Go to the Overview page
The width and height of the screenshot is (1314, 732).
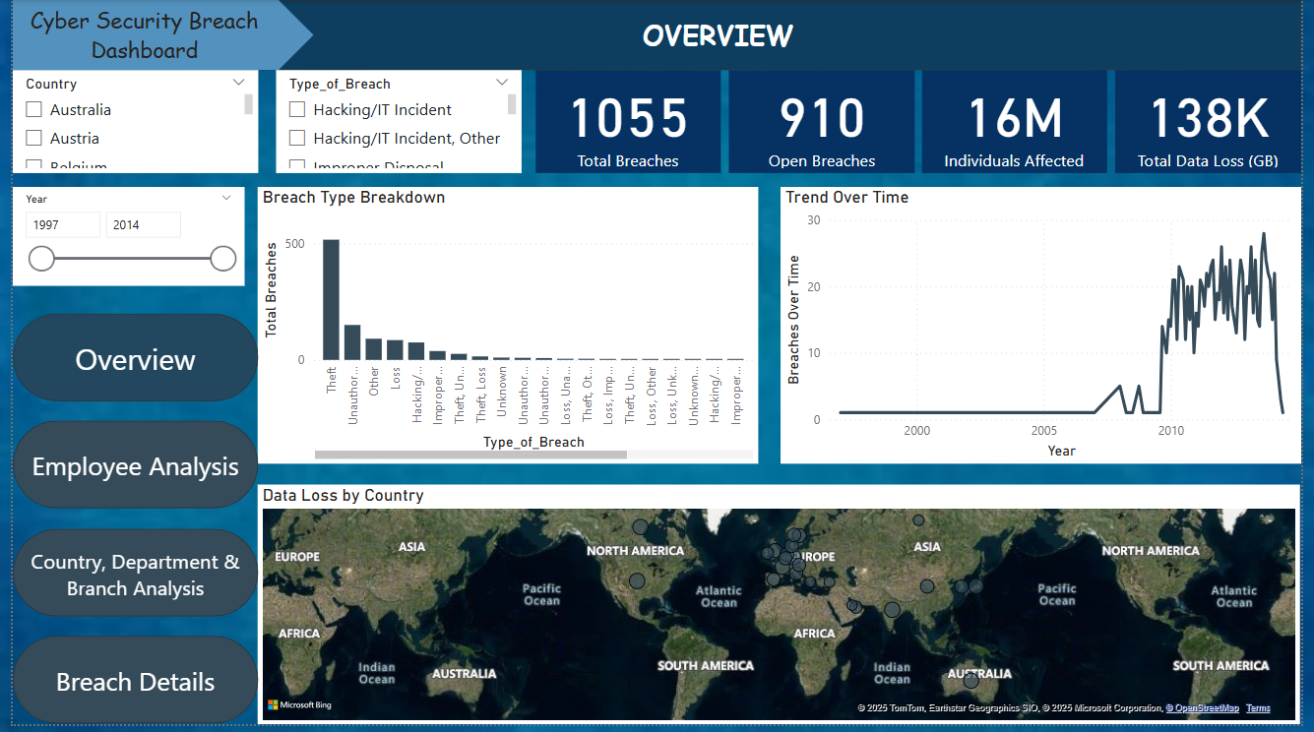(136, 358)
